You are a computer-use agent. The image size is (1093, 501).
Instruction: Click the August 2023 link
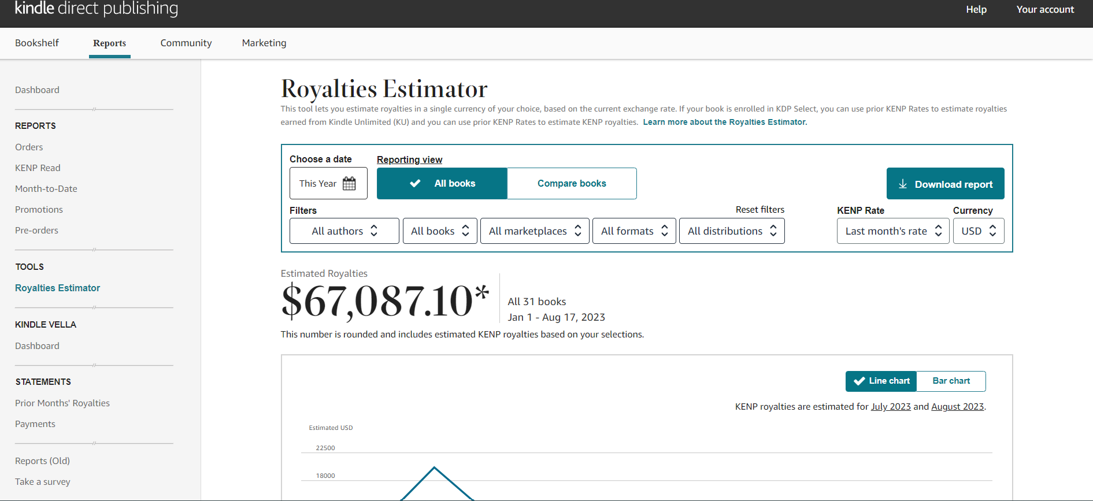[957, 406]
